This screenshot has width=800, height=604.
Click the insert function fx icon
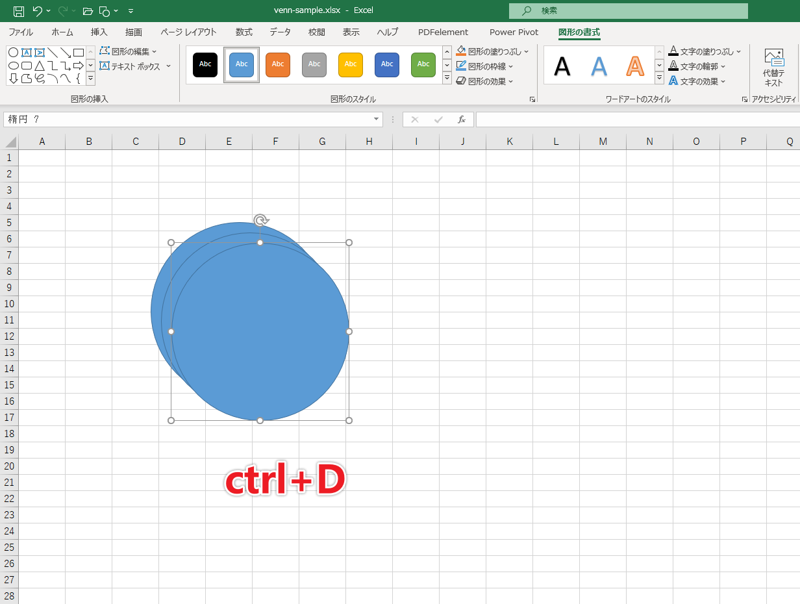[x=462, y=120]
